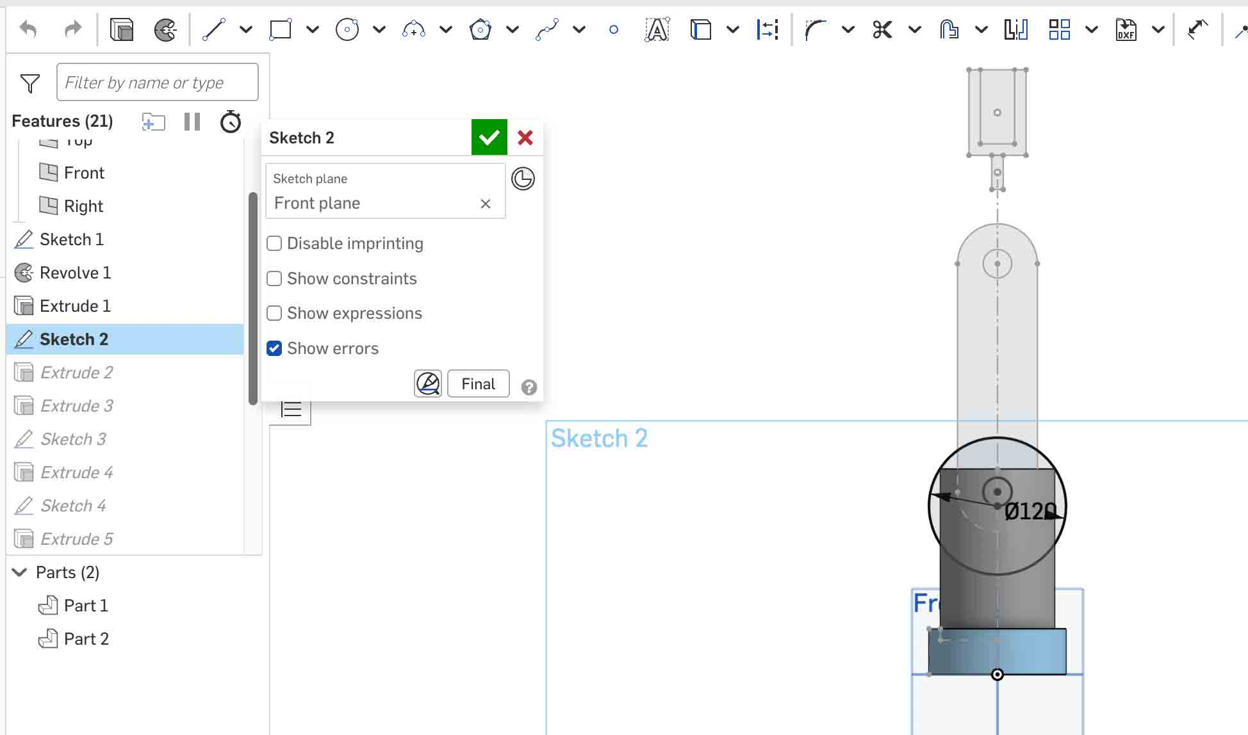Uncheck Show errors option
This screenshot has height=735, width=1248.
274,348
